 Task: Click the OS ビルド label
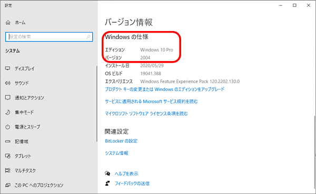click(114, 74)
